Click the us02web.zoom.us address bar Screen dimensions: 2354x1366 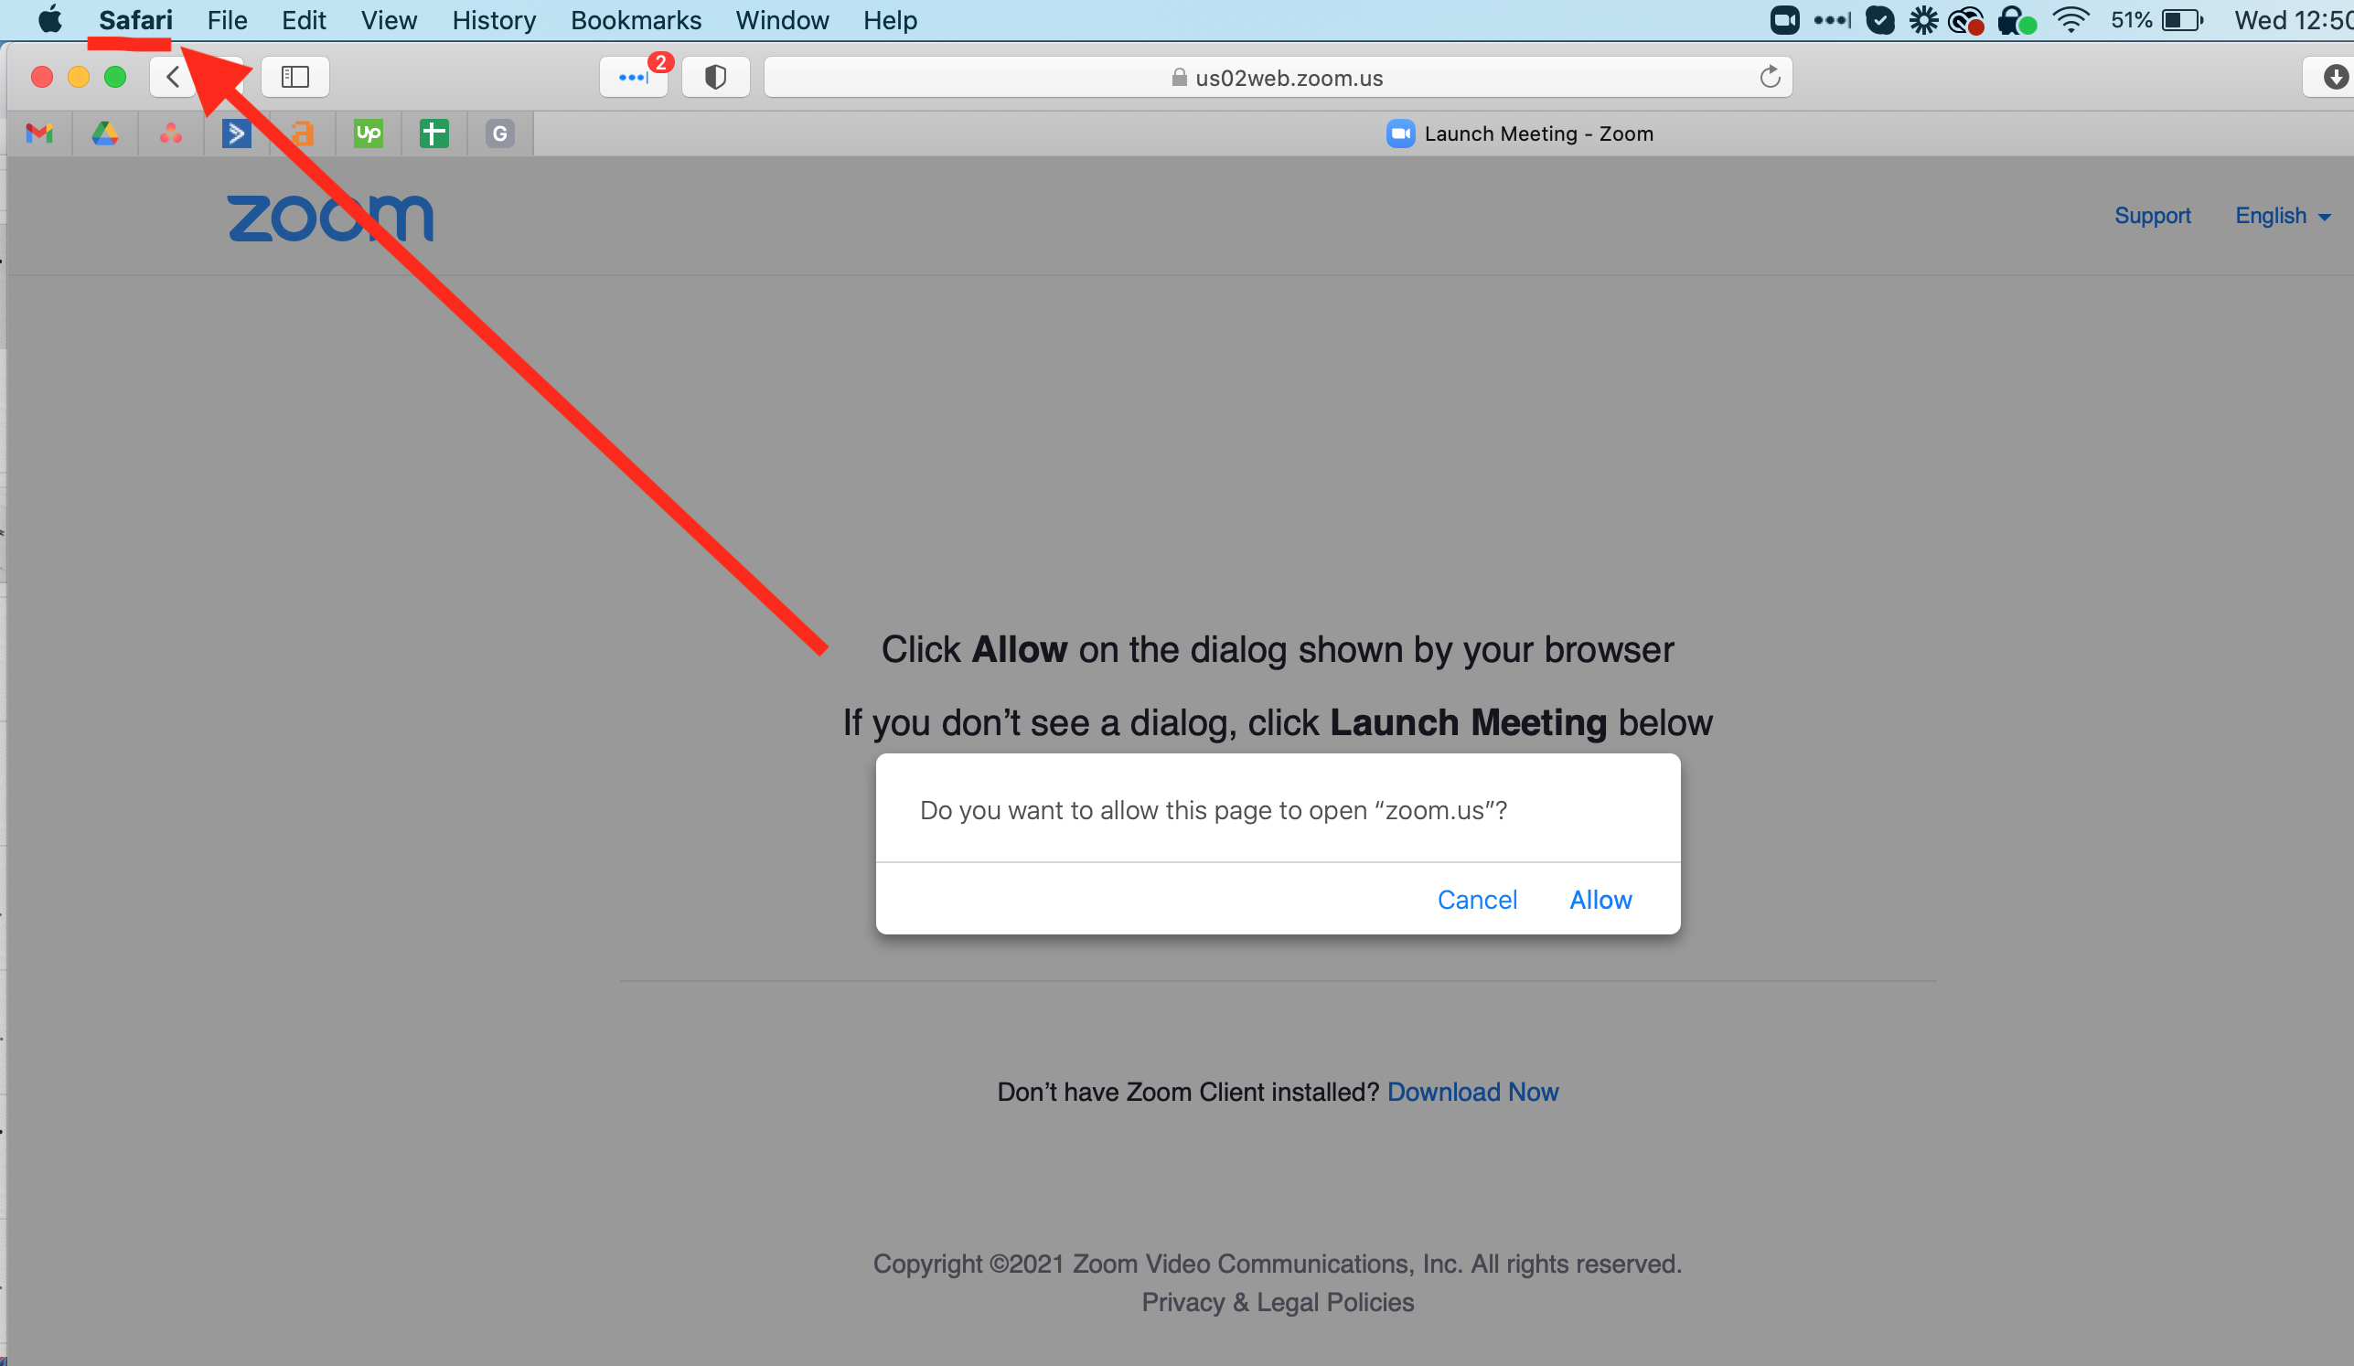pos(1277,77)
